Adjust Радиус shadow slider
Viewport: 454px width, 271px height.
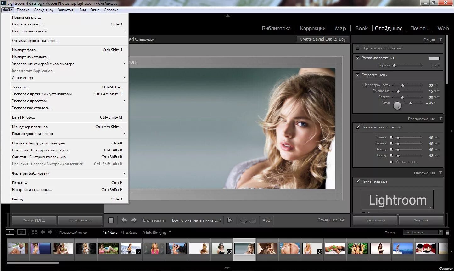click(x=402, y=97)
